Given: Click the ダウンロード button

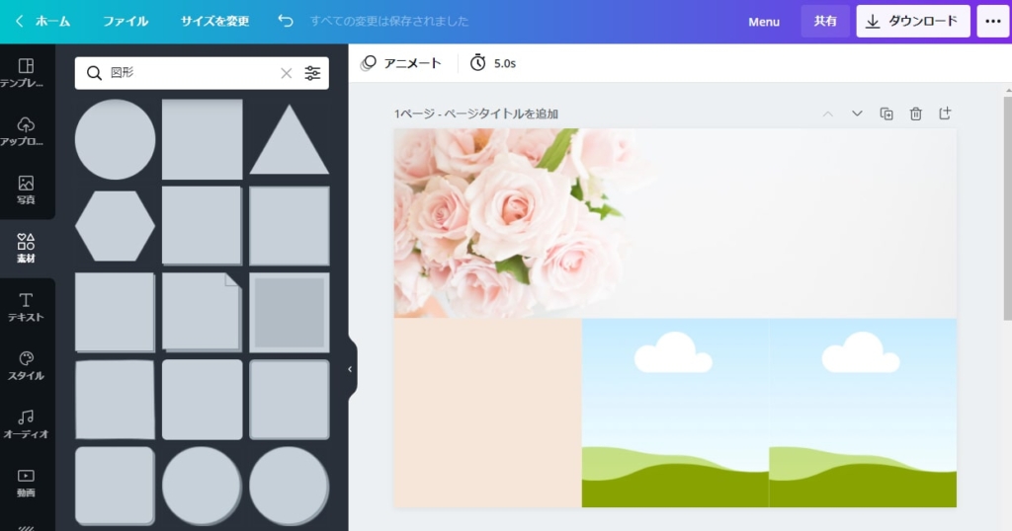Looking at the screenshot, I should tap(912, 21).
